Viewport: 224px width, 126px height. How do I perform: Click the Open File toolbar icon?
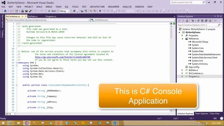pos(22,11)
